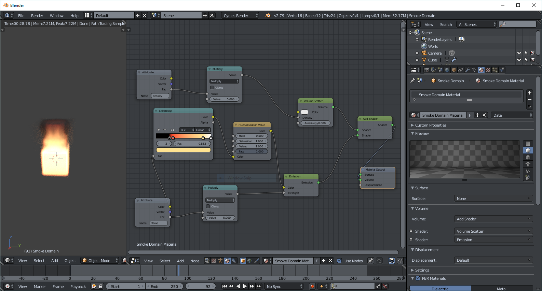
Task: Click the outliner search field
Action: tap(517, 24)
